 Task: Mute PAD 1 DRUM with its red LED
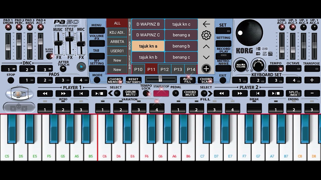coord(8,27)
